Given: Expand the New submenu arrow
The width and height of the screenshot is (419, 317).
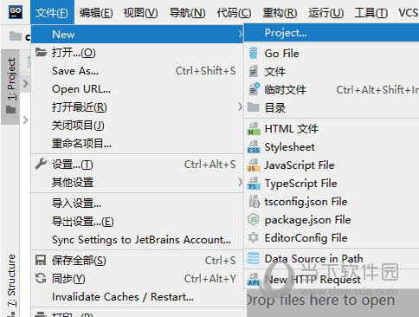Looking at the screenshot, I should pyautogui.click(x=240, y=34).
